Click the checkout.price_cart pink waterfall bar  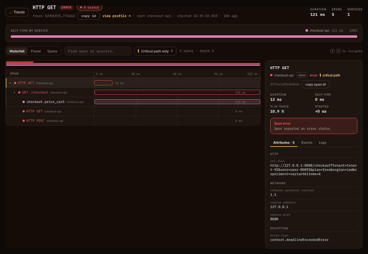pos(177,102)
